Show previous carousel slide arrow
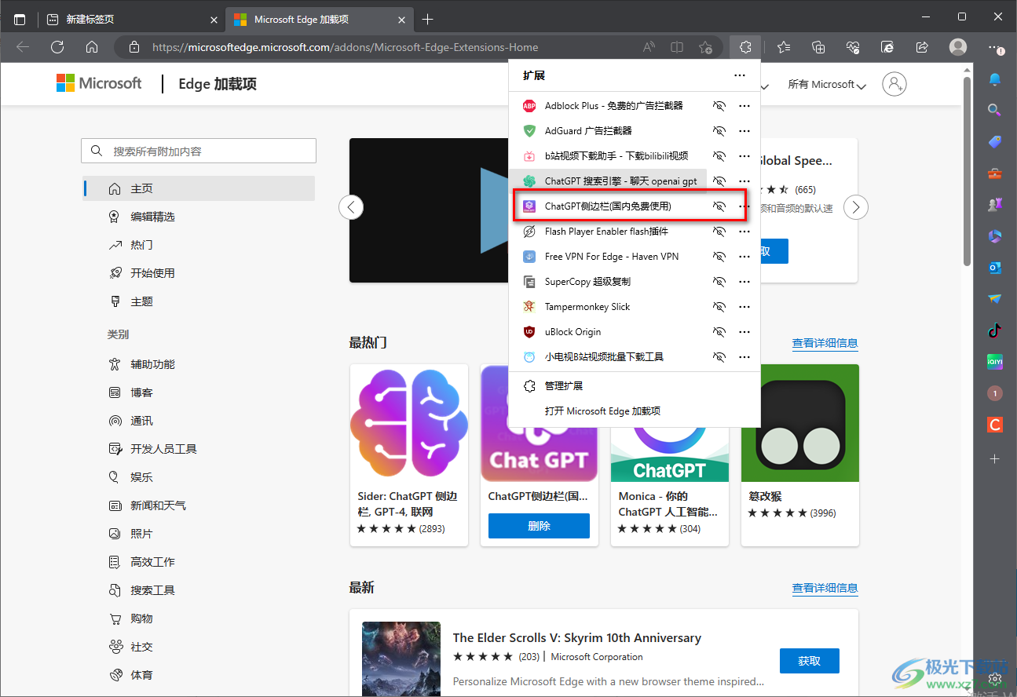 (351, 207)
